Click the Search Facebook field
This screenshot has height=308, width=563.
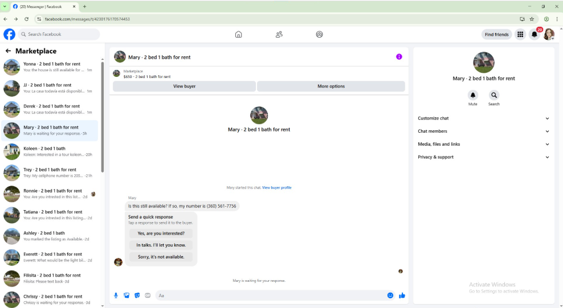tap(59, 34)
